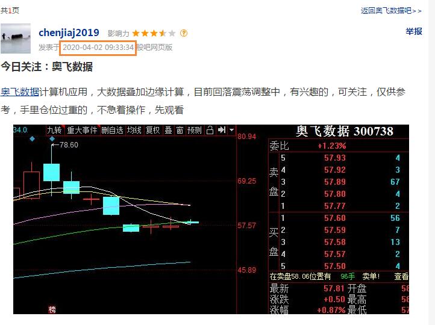Click sell level 3 price 57.89

click(335, 182)
